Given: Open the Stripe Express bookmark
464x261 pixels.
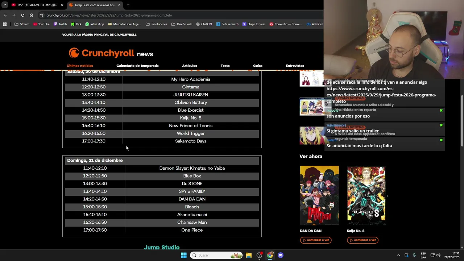Looking at the screenshot, I should click(x=254, y=24).
